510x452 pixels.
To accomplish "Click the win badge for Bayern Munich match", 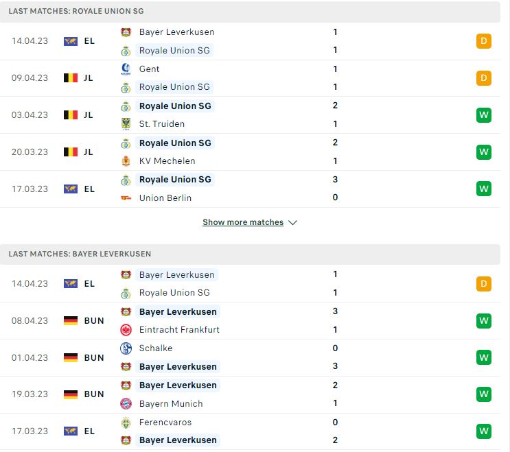I will click(x=484, y=394).
